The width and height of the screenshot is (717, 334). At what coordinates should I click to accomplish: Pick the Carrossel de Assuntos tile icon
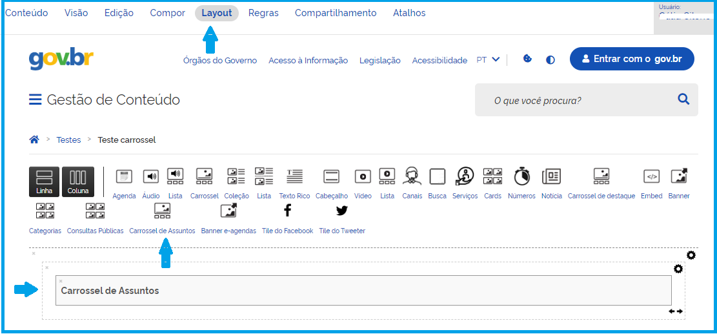coord(163,211)
